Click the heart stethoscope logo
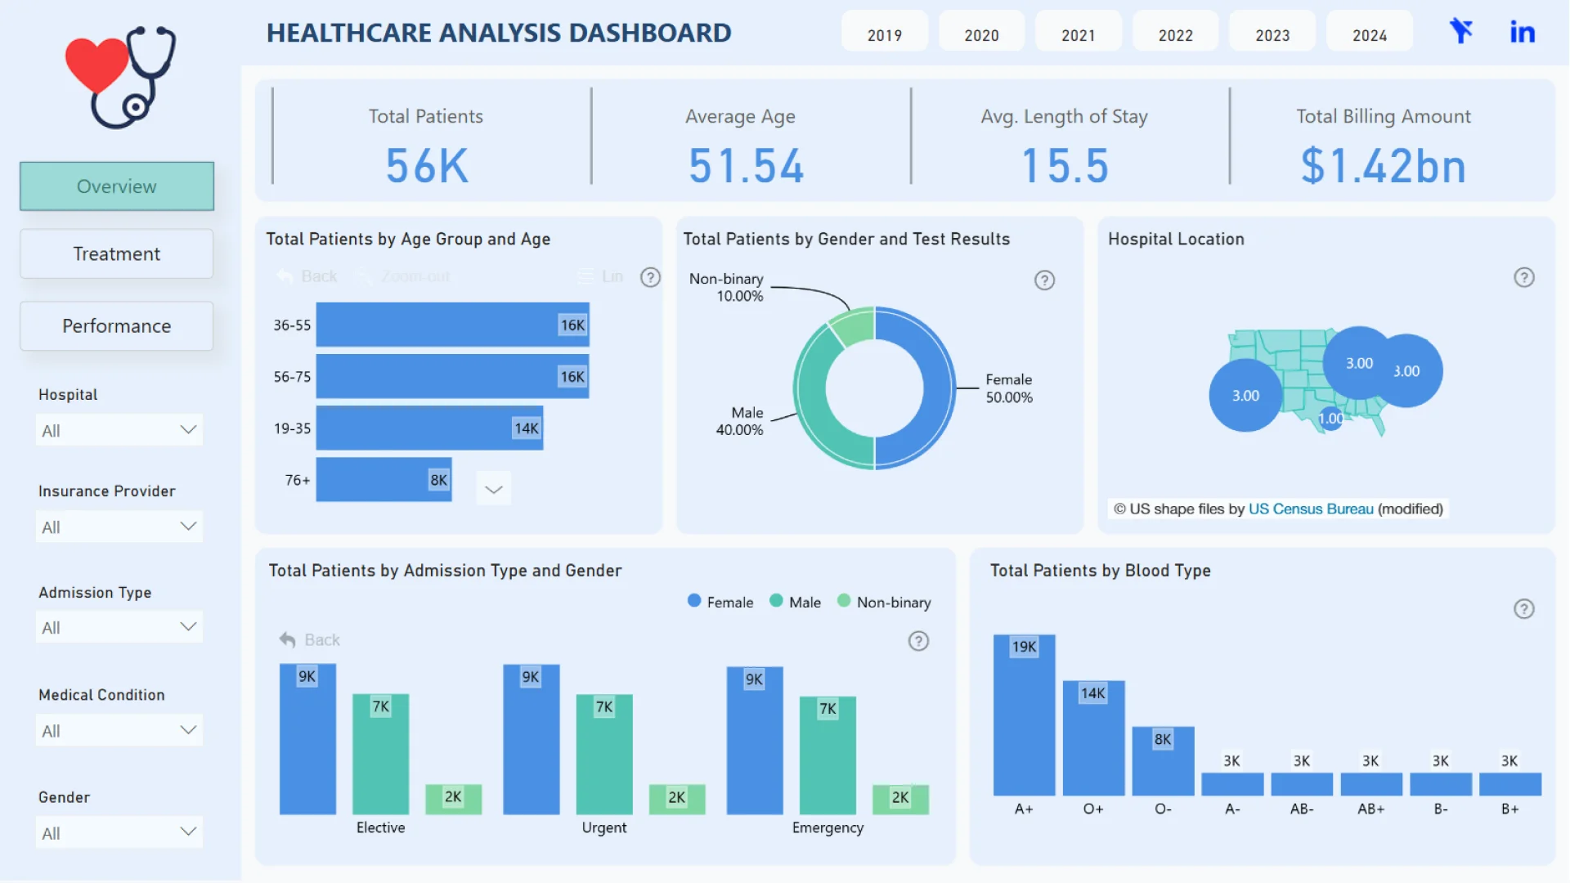Viewport: 1570px width, 883px height. (120, 76)
